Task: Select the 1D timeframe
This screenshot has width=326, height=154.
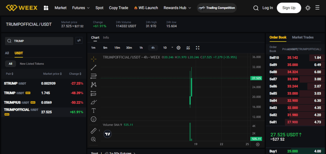Action: coord(165,48)
